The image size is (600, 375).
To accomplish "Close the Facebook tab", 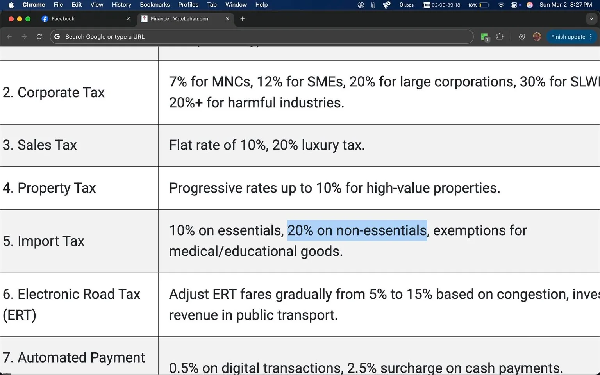I will [128, 19].
